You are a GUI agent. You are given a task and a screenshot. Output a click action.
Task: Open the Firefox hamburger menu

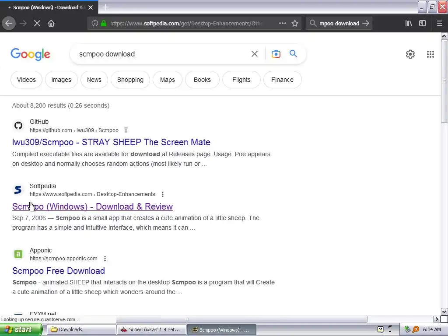pyautogui.click(x=440, y=24)
